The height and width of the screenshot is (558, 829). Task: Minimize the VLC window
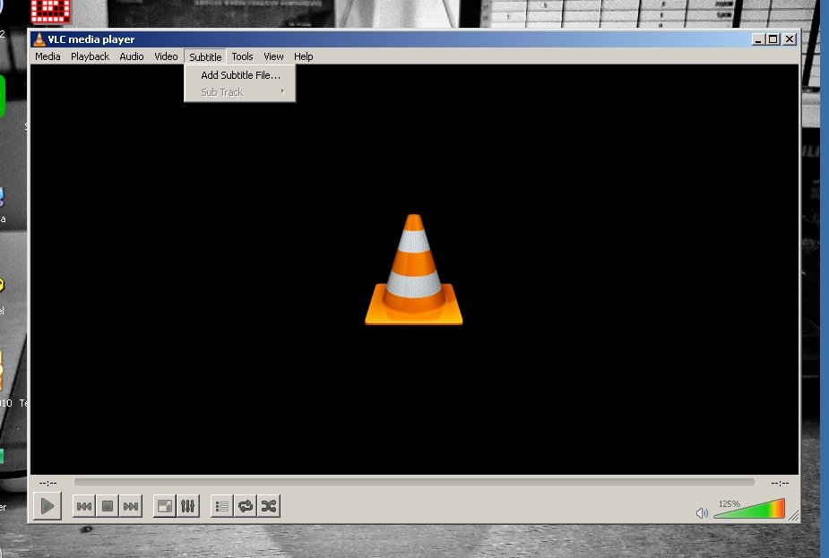click(758, 39)
